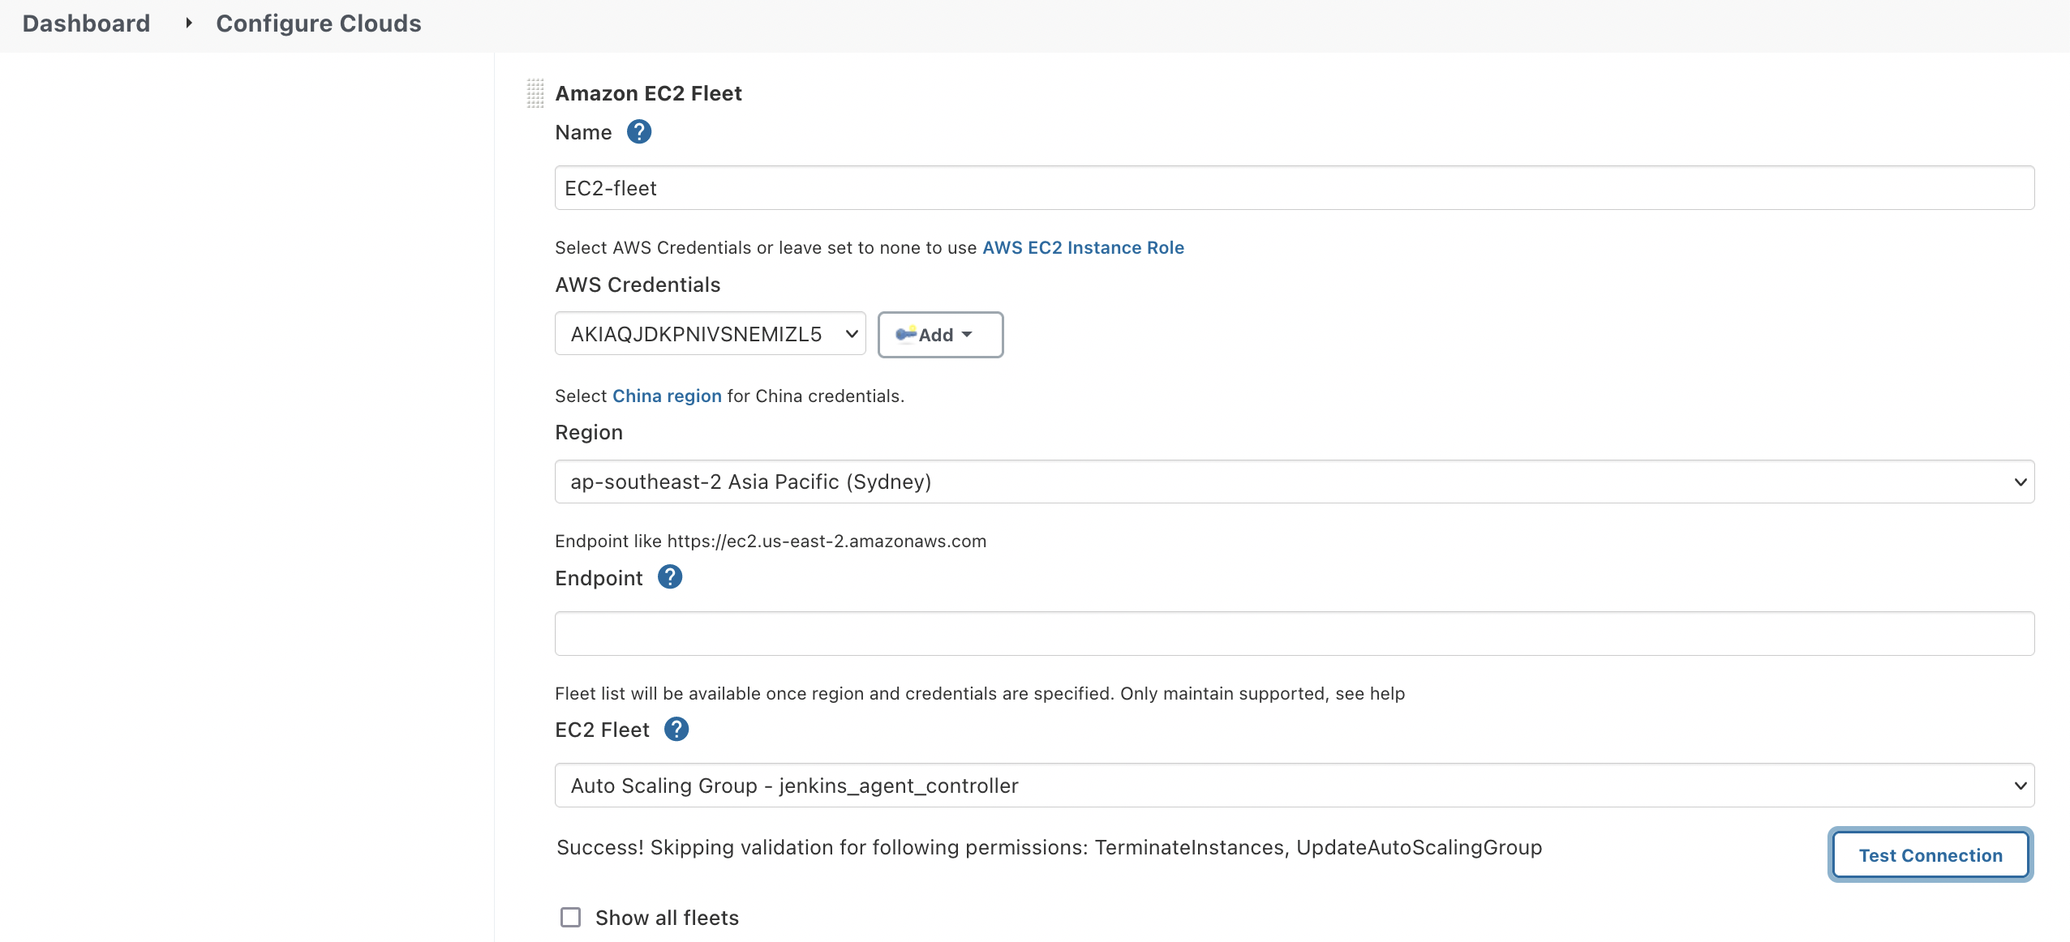Click the Success validation message text

[1049, 847]
